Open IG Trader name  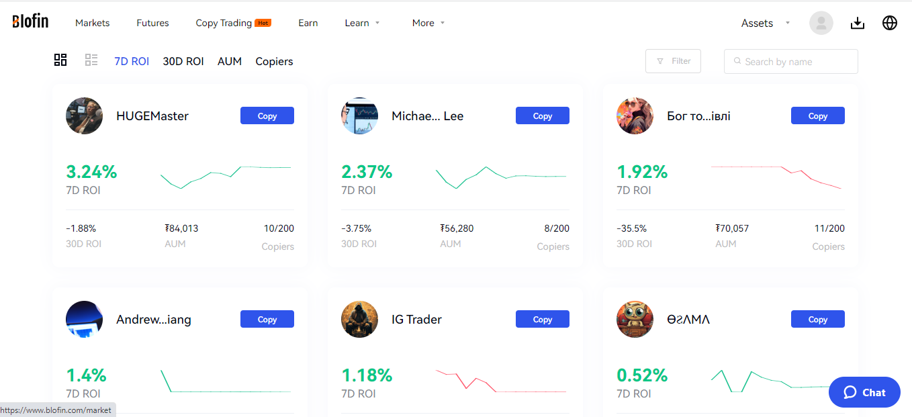(416, 320)
